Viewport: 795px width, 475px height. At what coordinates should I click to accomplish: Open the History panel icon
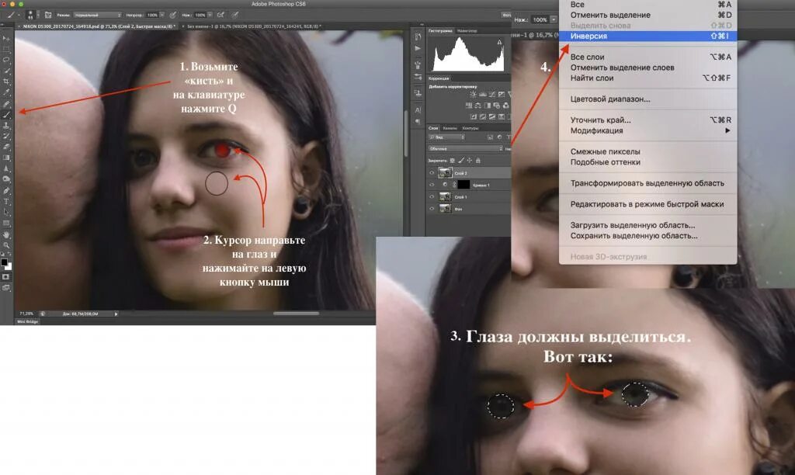coord(418,36)
